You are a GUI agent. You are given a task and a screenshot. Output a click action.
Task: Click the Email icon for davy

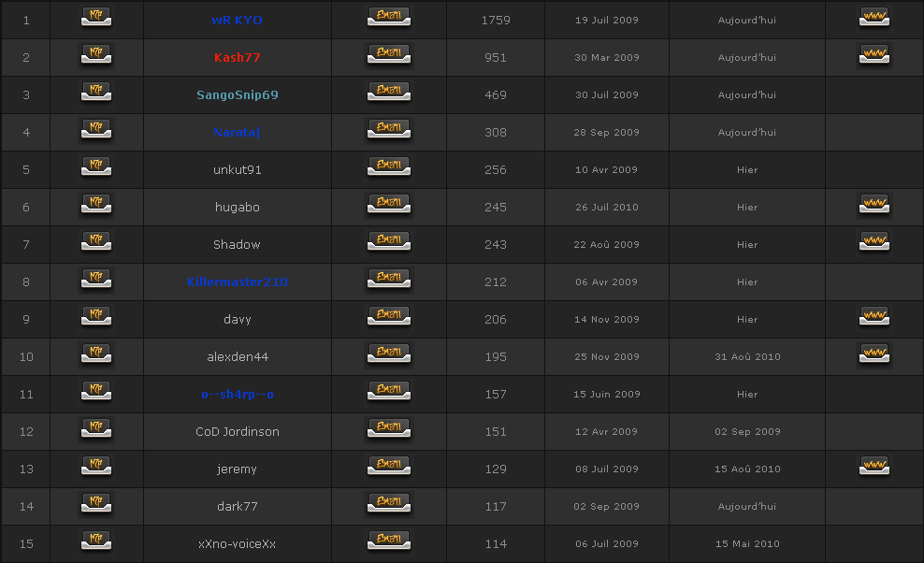coord(389,317)
